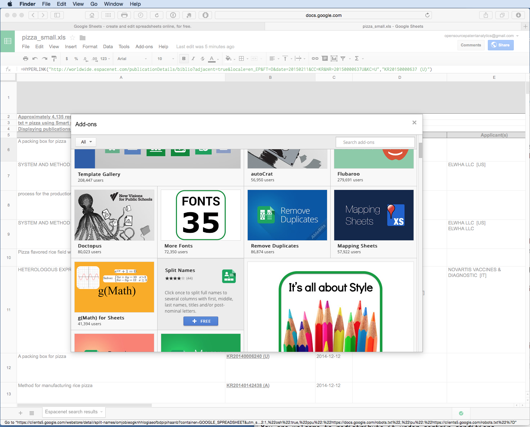
Task: Click the Google Sheets home icon
Action: pyautogui.click(x=8, y=41)
